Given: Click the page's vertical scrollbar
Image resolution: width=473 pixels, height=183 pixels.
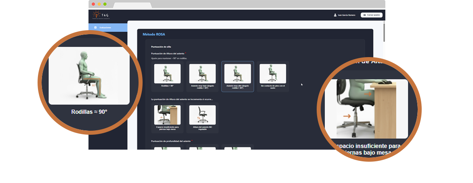Looking at the screenshot, I should click(x=384, y=32).
